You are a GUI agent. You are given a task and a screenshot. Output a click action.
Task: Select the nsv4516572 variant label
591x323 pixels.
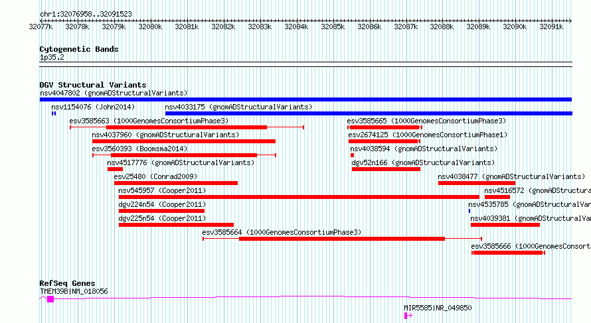click(x=537, y=190)
